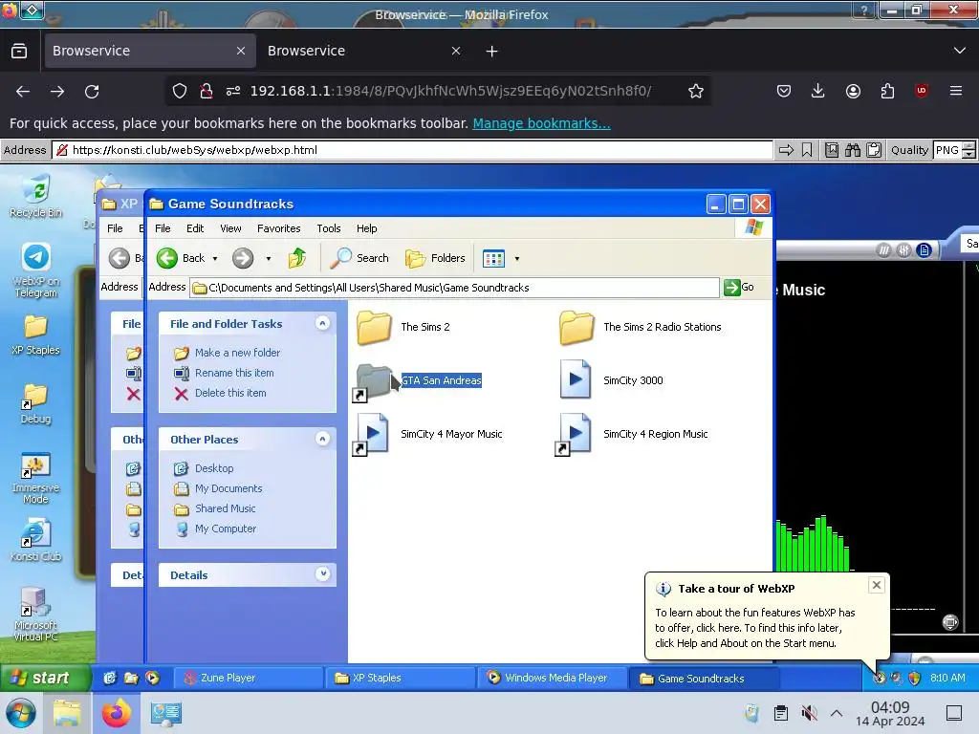Viewport: 979px width, 734px height.
Task: Reload the Firefox page
Action: coord(92,92)
